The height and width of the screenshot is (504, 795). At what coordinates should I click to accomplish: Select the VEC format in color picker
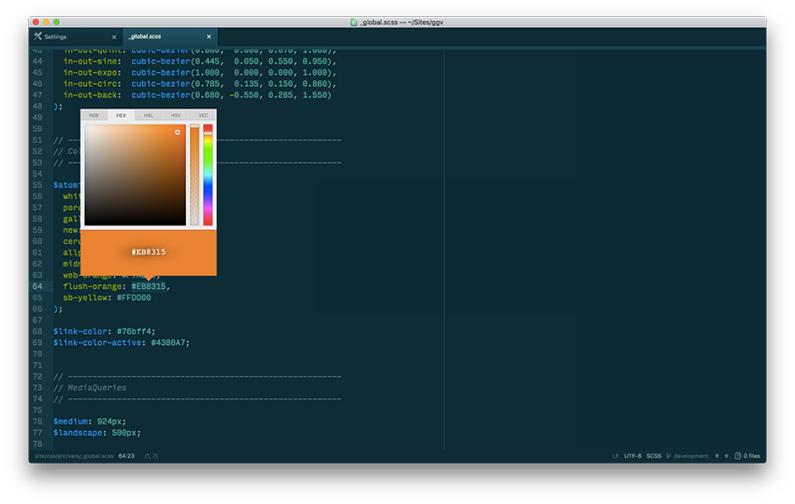pyautogui.click(x=203, y=115)
